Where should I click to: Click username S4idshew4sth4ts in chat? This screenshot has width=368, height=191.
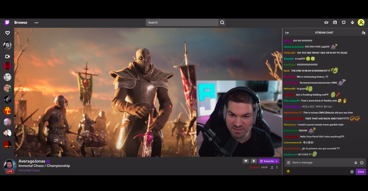click(x=294, y=47)
